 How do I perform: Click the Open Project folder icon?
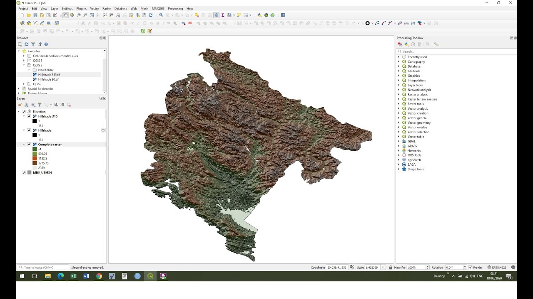[x=29, y=15]
